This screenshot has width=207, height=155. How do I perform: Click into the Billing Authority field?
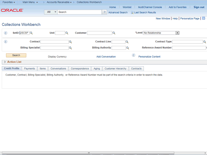click(119, 48)
